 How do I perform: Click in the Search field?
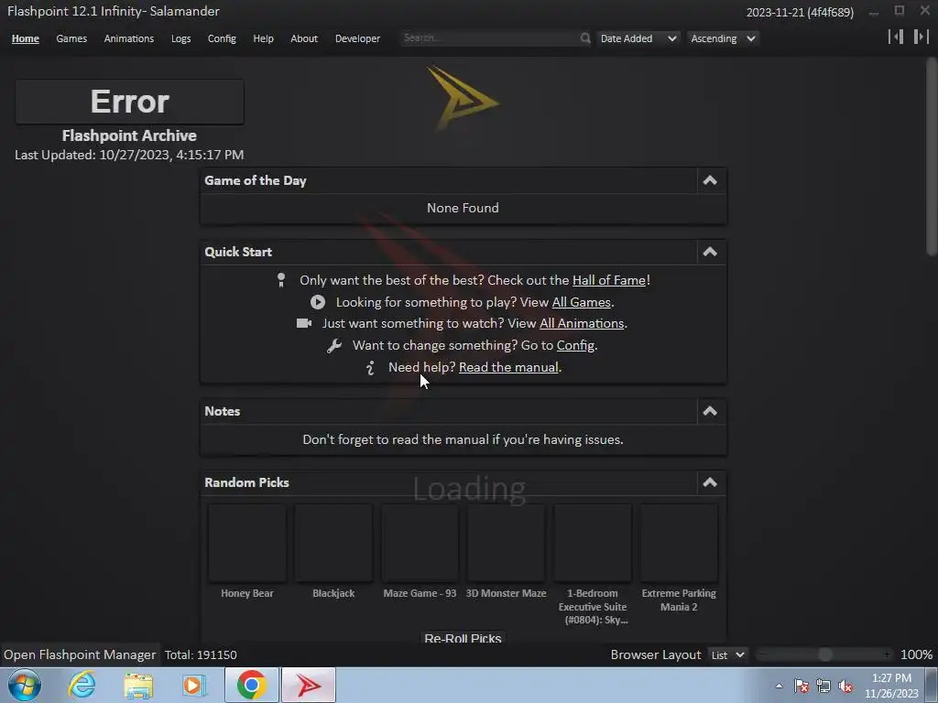(x=489, y=38)
